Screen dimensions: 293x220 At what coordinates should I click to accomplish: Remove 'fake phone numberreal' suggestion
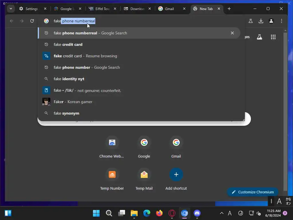232,33
